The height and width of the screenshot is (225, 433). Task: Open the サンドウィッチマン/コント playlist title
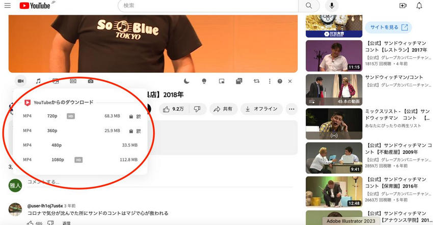(394, 77)
